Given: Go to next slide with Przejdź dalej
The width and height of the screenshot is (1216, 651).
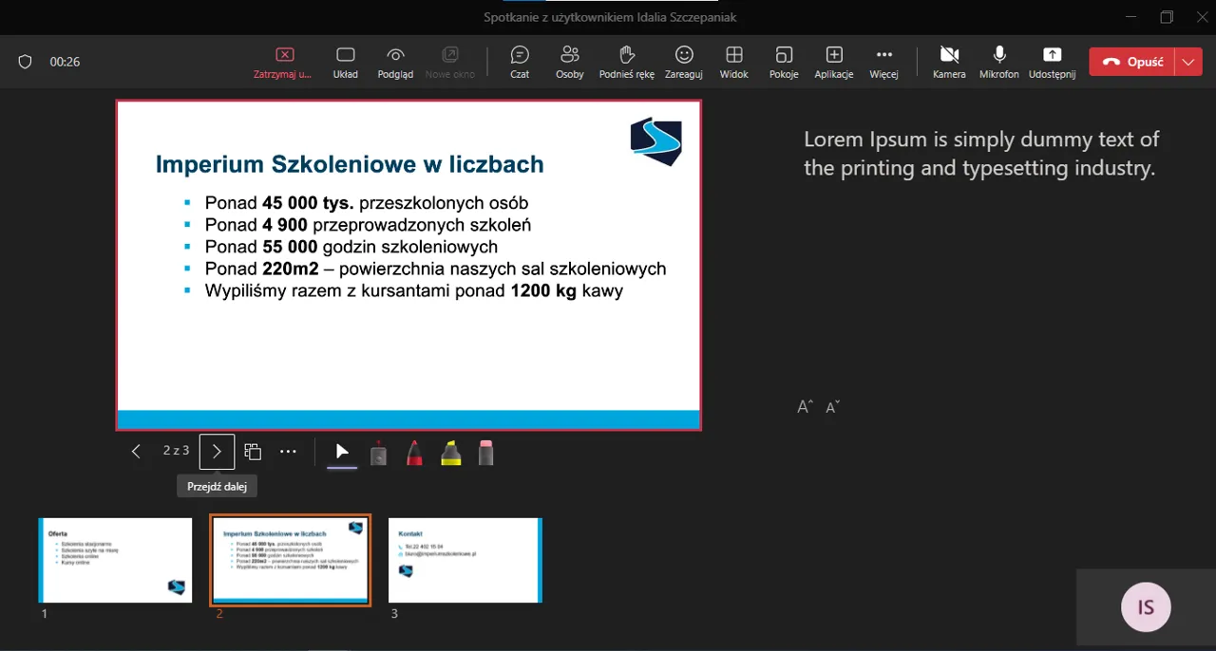Looking at the screenshot, I should pyautogui.click(x=217, y=452).
